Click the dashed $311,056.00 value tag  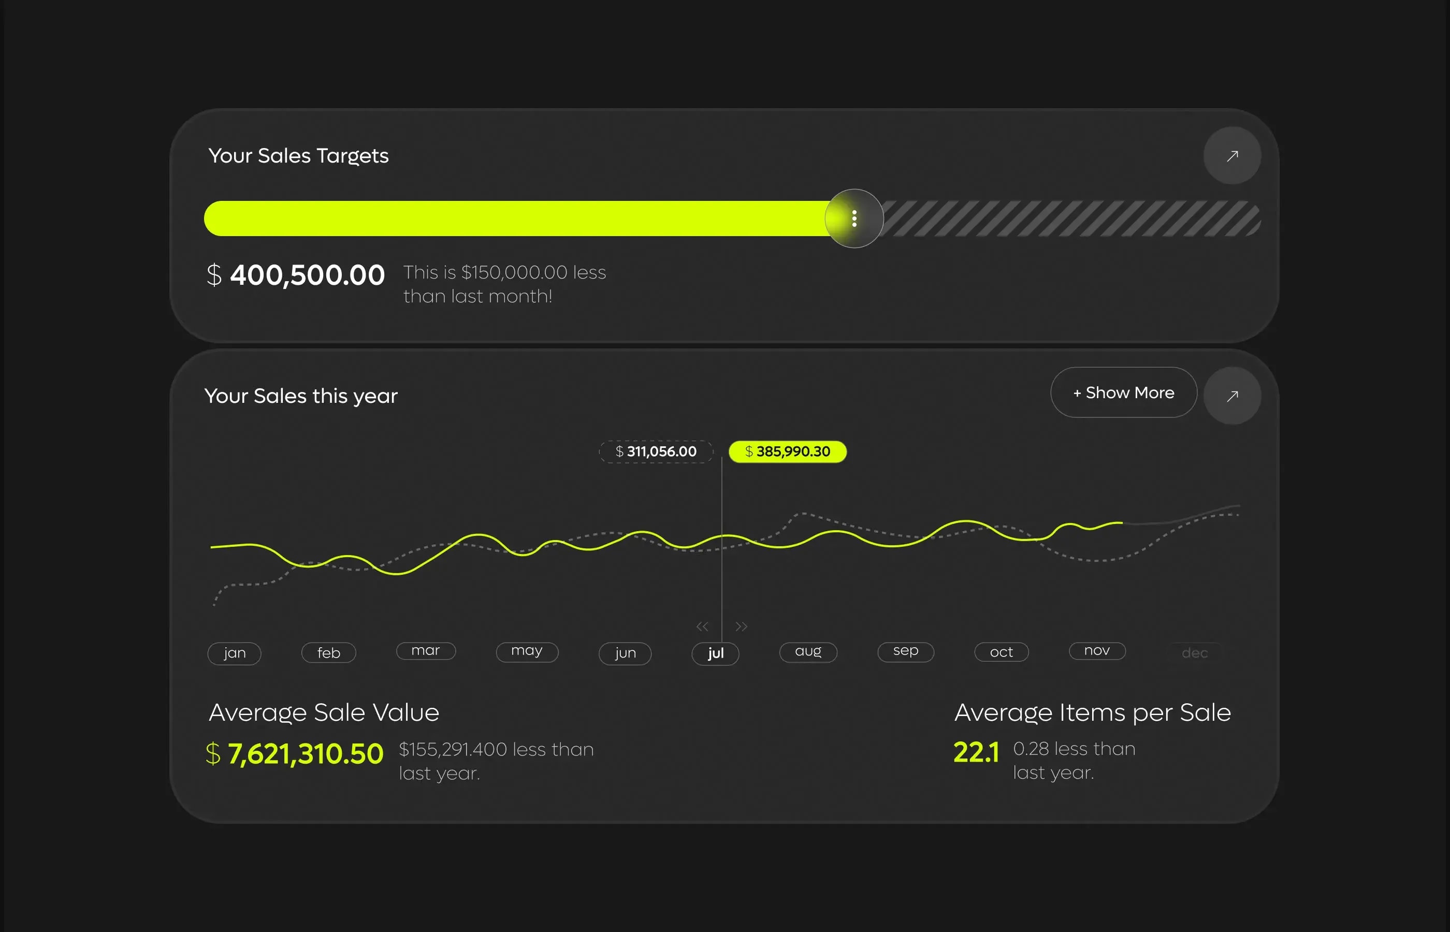[656, 452]
